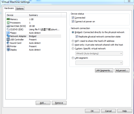Click the CD/DVD (IDE) disc icon
134x114 pixels.
(8, 29)
